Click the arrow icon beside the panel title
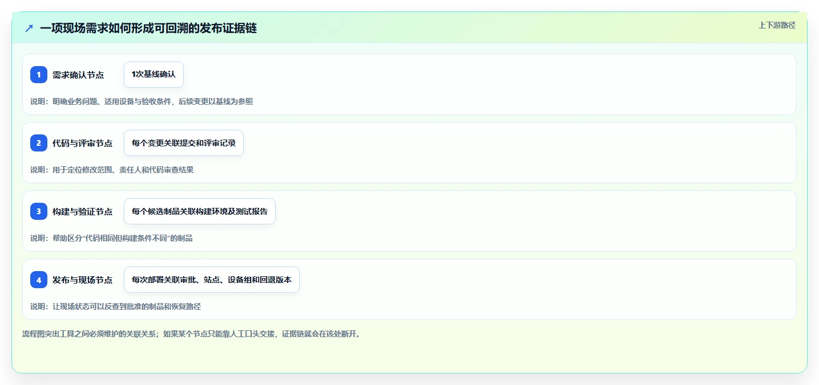The height and width of the screenshot is (385, 819). pos(29,28)
